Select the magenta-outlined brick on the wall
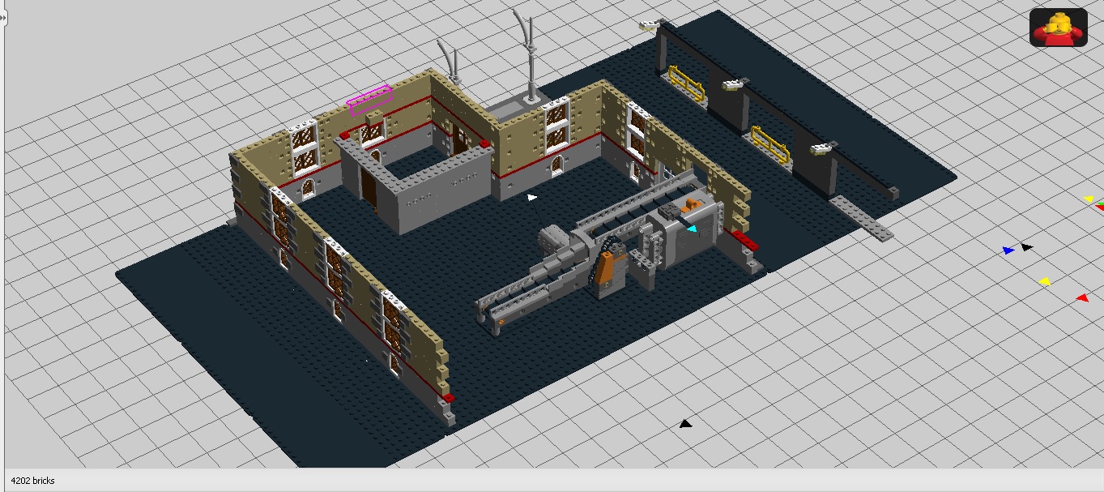This screenshot has width=1104, height=492. (x=369, y=100)
